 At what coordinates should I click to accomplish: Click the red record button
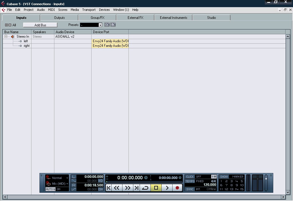tap(177, 188)
